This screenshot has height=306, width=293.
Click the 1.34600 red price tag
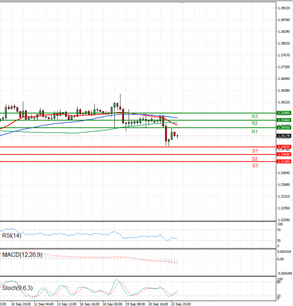(x=283, y=154)
